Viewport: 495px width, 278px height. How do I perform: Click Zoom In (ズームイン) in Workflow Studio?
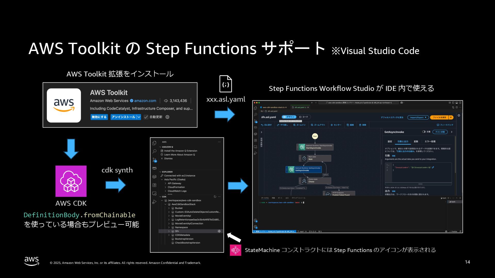299,125
